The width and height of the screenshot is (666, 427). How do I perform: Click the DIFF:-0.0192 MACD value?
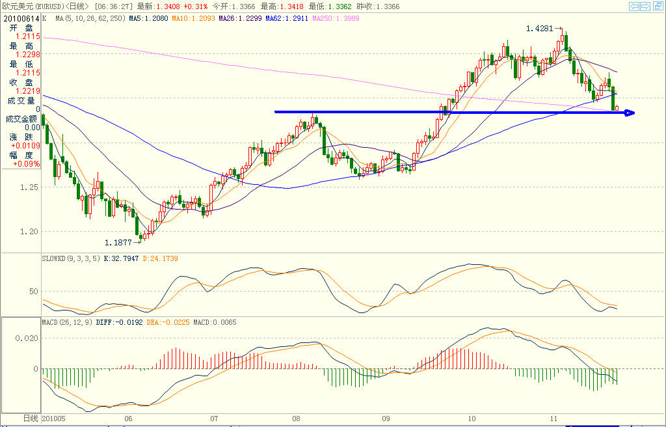coord(120,322)
